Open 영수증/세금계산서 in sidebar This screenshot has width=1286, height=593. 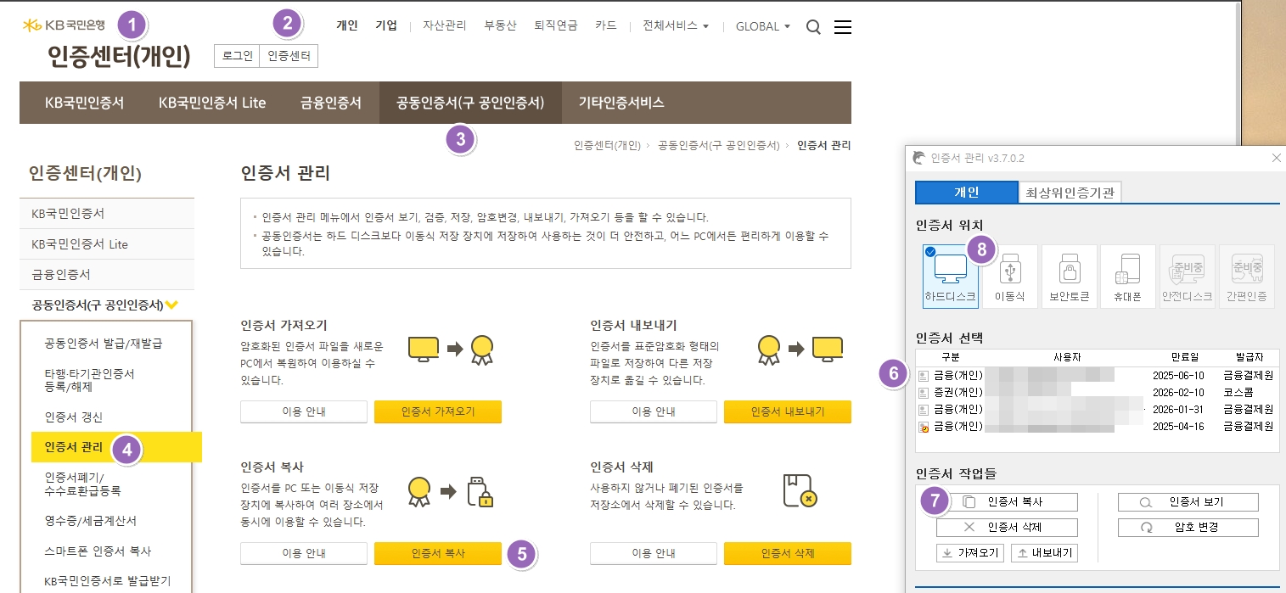pos(90,520)
